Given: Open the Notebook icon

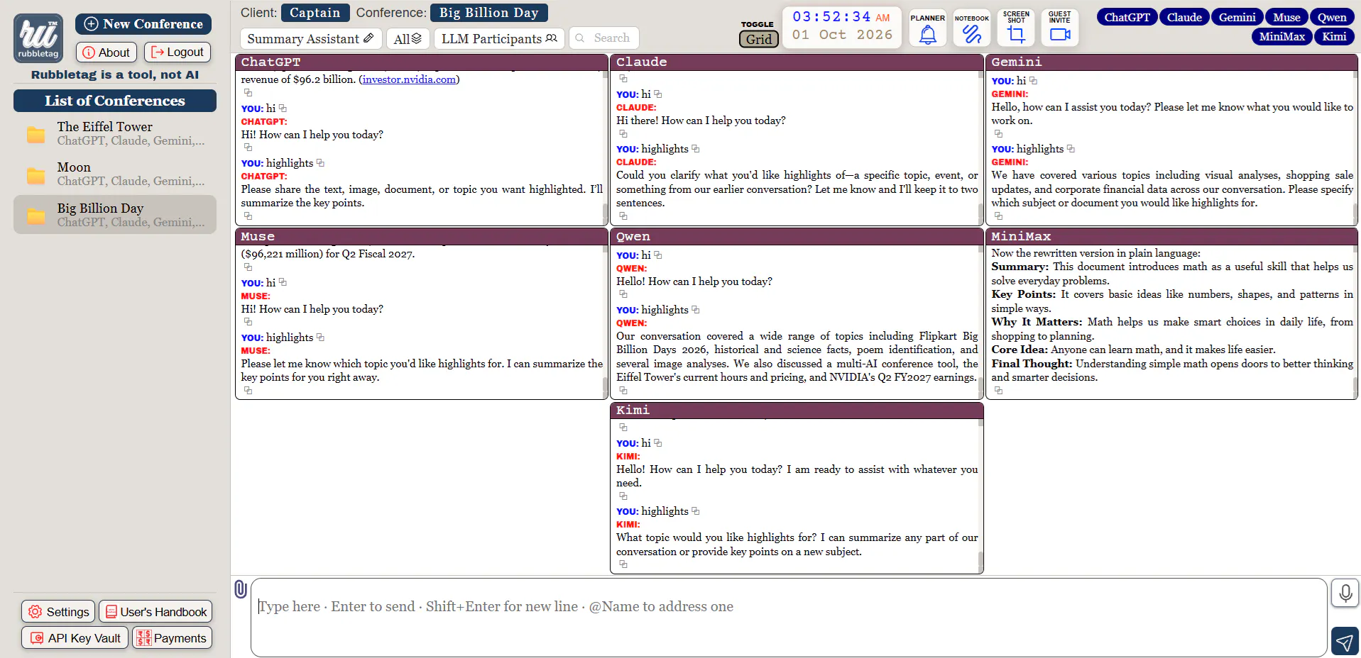Looking at the screenshot, I should coord(971,28).
